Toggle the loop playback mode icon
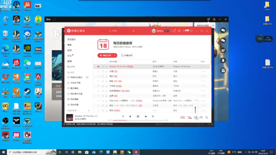 123,116
